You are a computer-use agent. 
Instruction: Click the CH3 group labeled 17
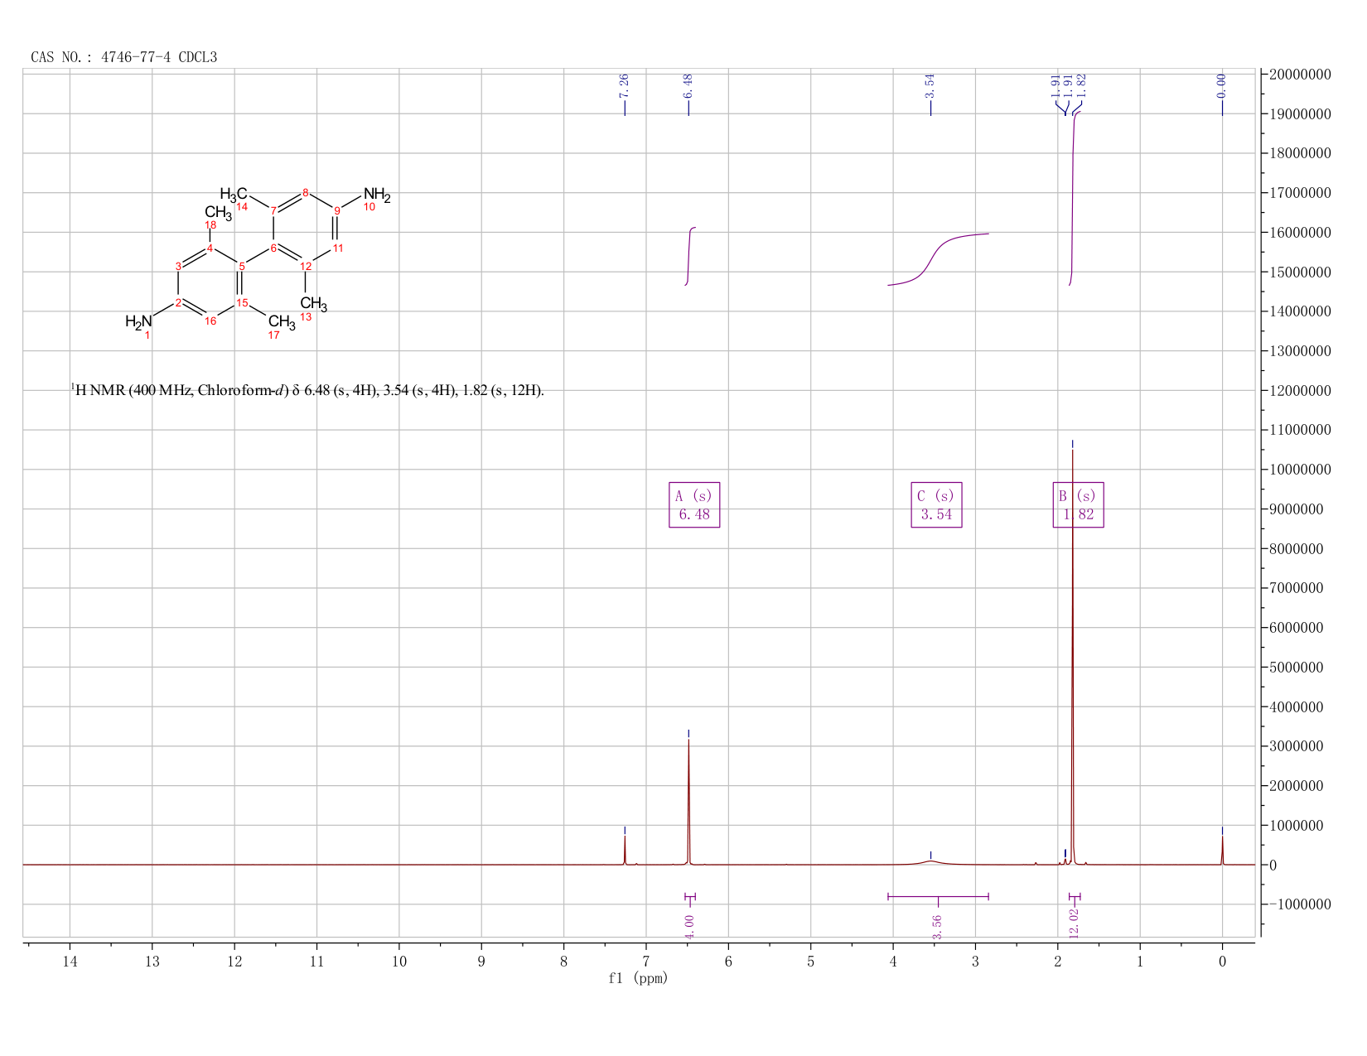[x=282, y=321]
